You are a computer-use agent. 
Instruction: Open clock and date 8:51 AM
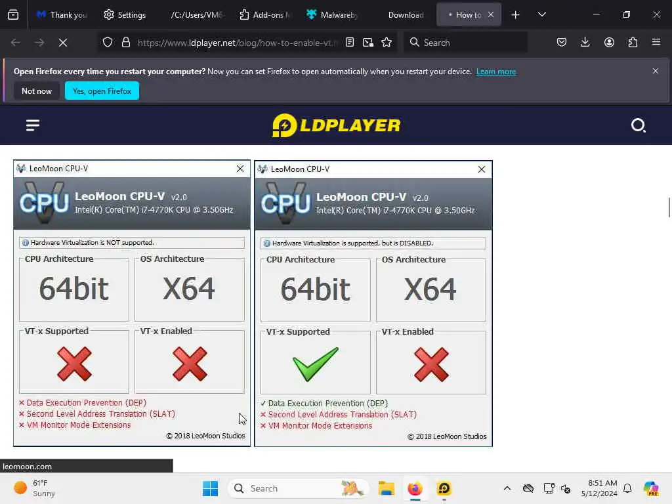599,488
